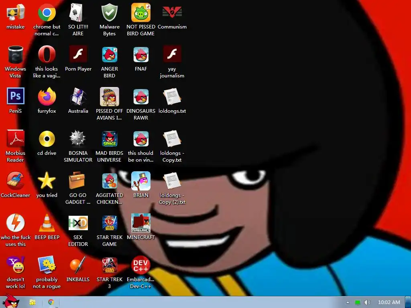Viewport: 411px width, 308px height.
Task: Open 'NOT PISSED BIRD GAME' green pig icon
Action: pos(141,12)
